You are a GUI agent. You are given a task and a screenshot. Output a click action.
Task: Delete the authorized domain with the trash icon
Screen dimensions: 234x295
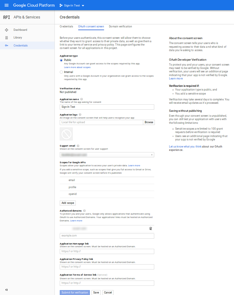(151, 228)
